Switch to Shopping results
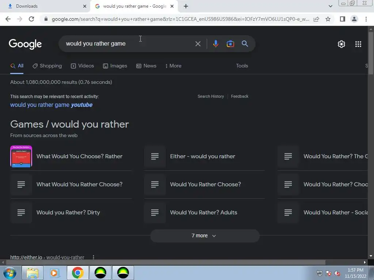This screenshot has height=280, width=374. (47, 66)
